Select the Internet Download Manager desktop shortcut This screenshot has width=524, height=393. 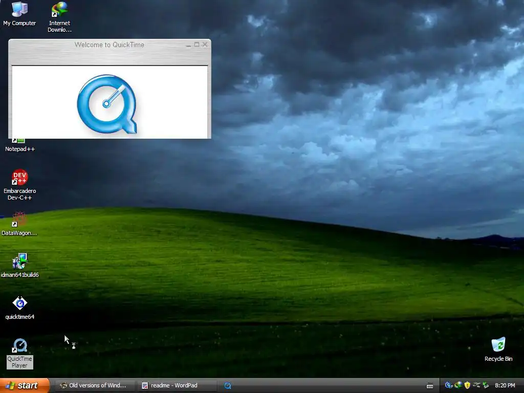point(59,17)
